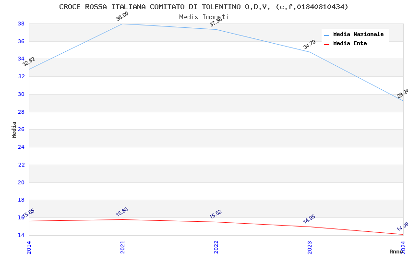Click the Media y-axis title
408x264 pixels.
14,130
